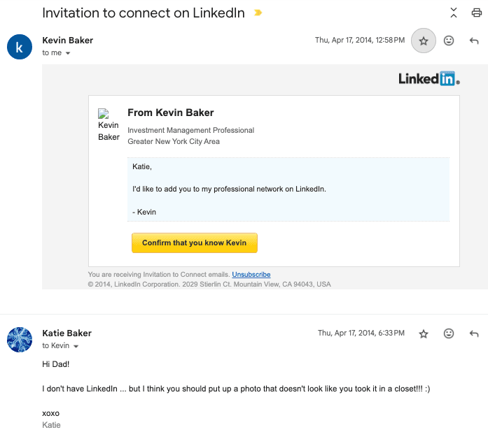Viewport: 488px width, 439px height.
Task: Click the Unsubscribe link
Action: pyautogui.click(x=251, y=275)
